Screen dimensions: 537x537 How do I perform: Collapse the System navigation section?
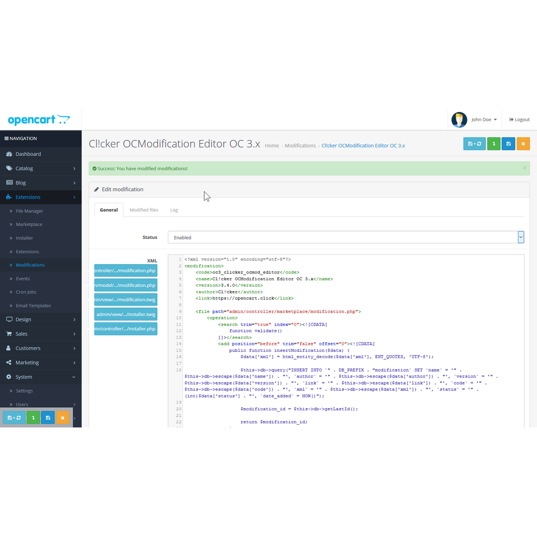[41, 377]
